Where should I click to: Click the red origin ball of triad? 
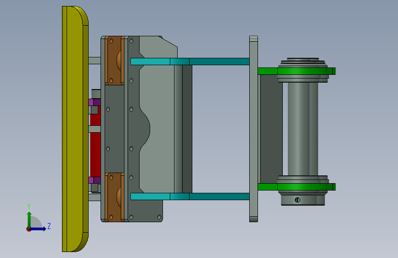pos(28,229)
